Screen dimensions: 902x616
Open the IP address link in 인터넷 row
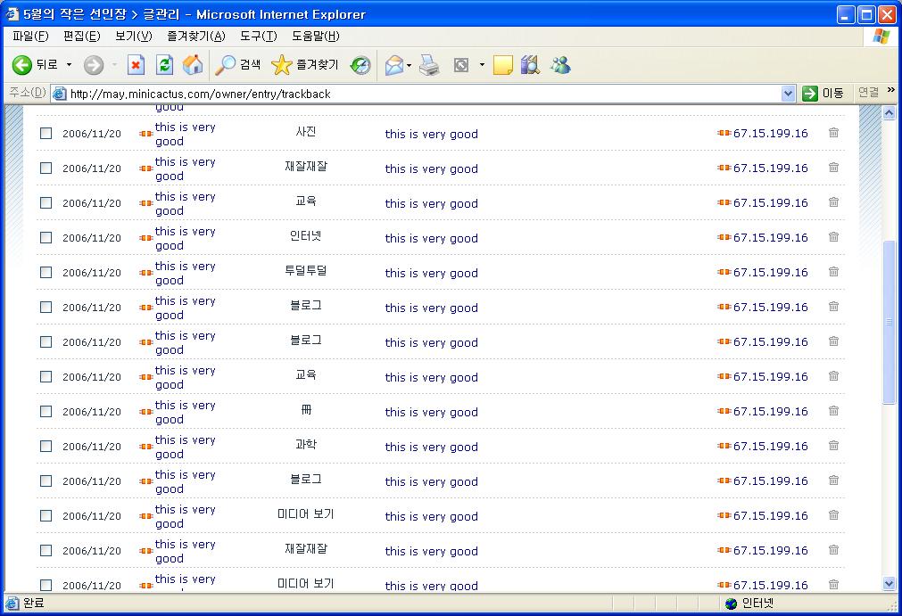point(770,238)
